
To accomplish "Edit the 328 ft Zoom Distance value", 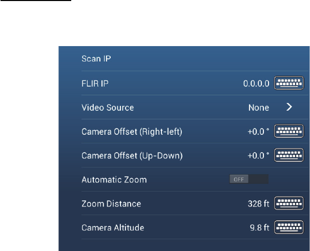I will (258, 204).
